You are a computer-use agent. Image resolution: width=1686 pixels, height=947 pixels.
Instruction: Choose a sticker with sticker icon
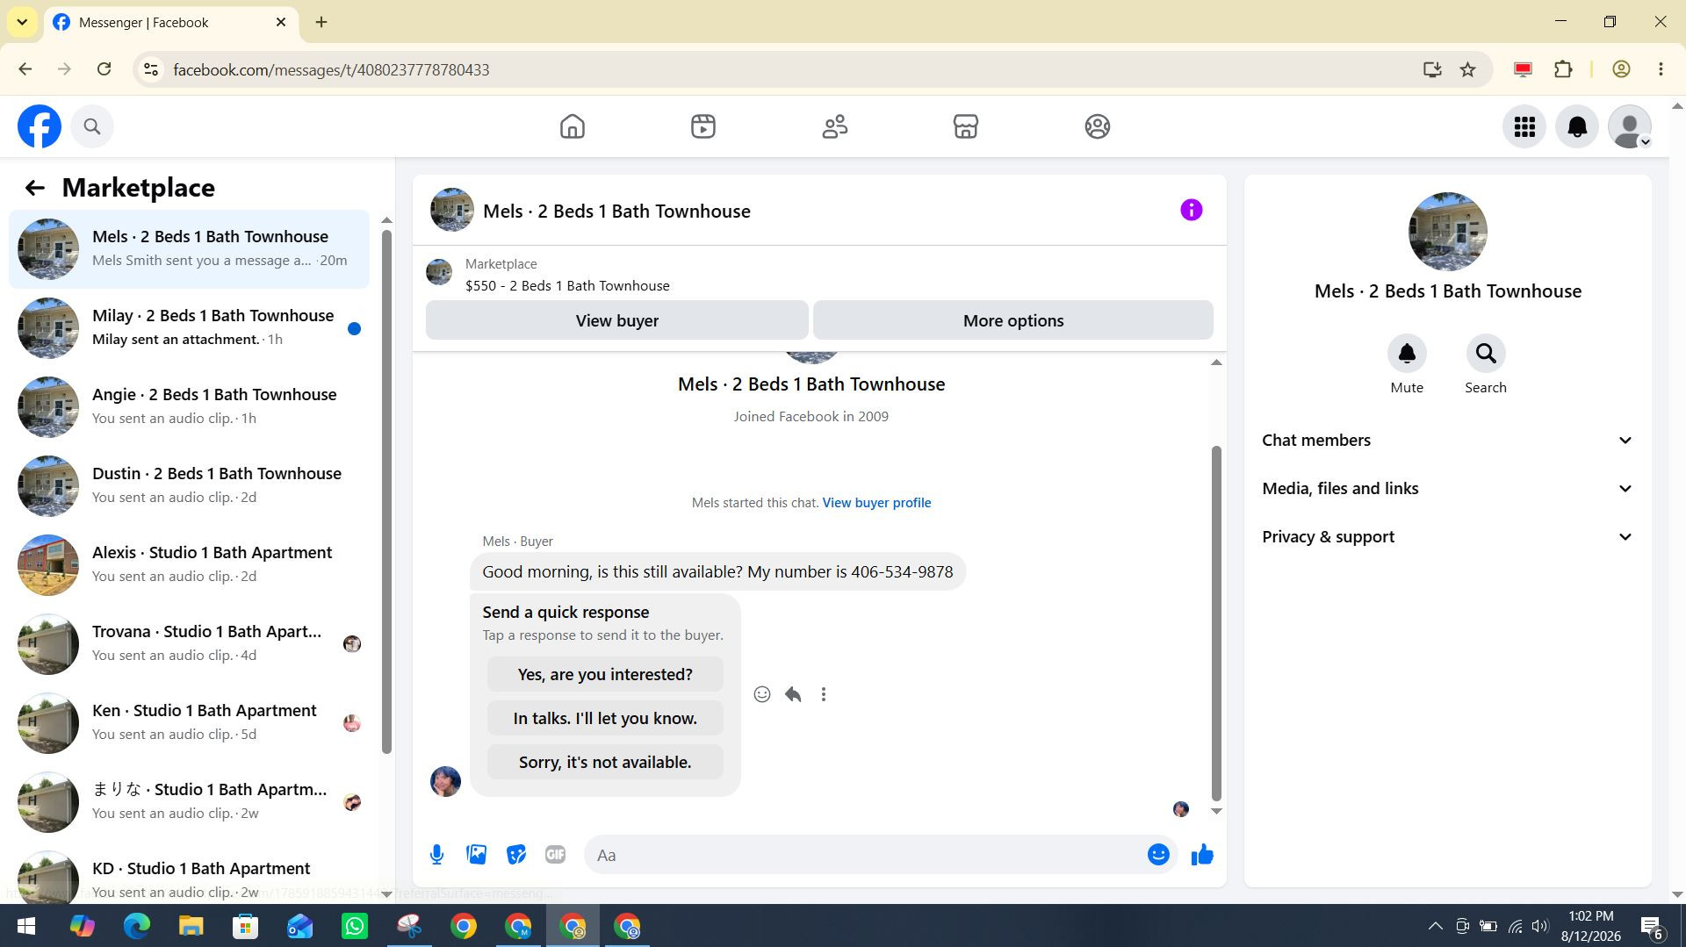click(x=516, y=855)
